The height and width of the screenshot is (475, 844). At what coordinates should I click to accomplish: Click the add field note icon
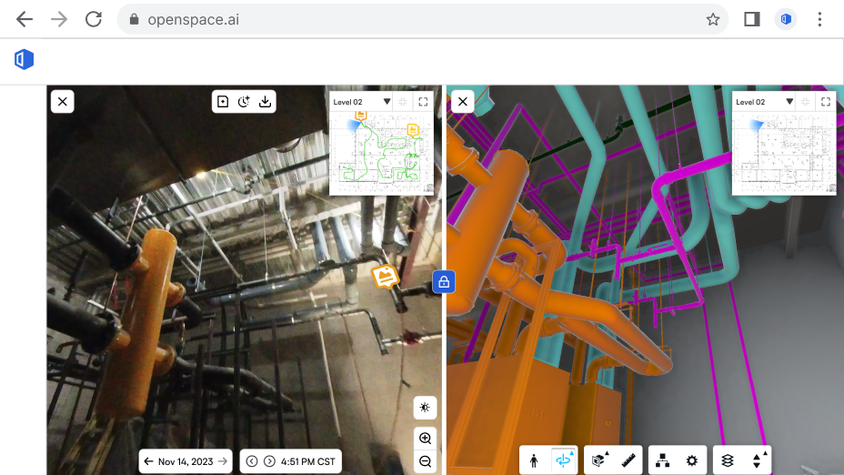pos(223,101)
